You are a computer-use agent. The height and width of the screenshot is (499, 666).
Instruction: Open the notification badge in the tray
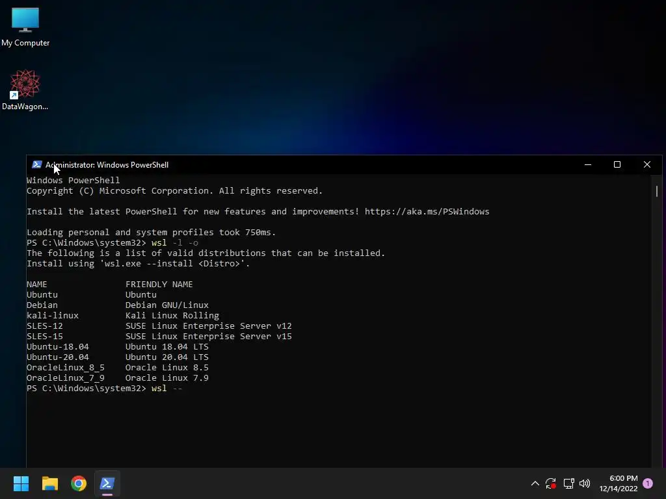648,483
